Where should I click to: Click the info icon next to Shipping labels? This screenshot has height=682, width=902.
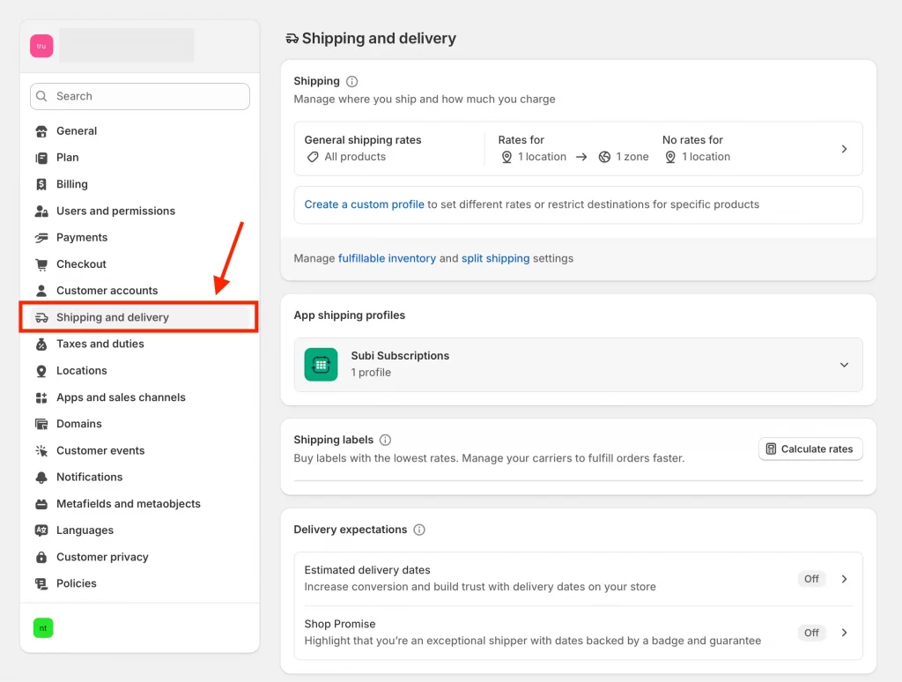click(385, 440)
